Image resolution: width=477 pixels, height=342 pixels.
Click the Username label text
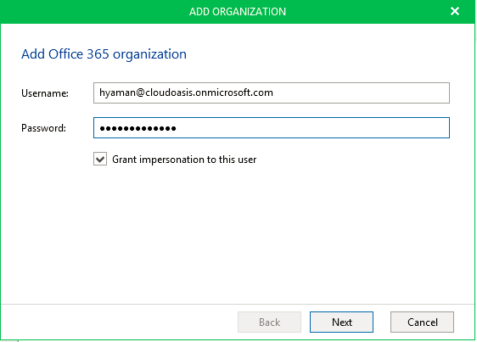pos(45,93)
